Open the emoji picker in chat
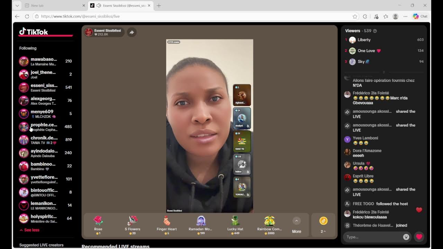Viewport: 443px width, 249px height. point(406,237)
